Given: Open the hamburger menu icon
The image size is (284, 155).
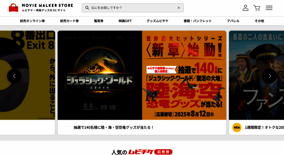Looking at the screenshot, I should tap(269, 8).
